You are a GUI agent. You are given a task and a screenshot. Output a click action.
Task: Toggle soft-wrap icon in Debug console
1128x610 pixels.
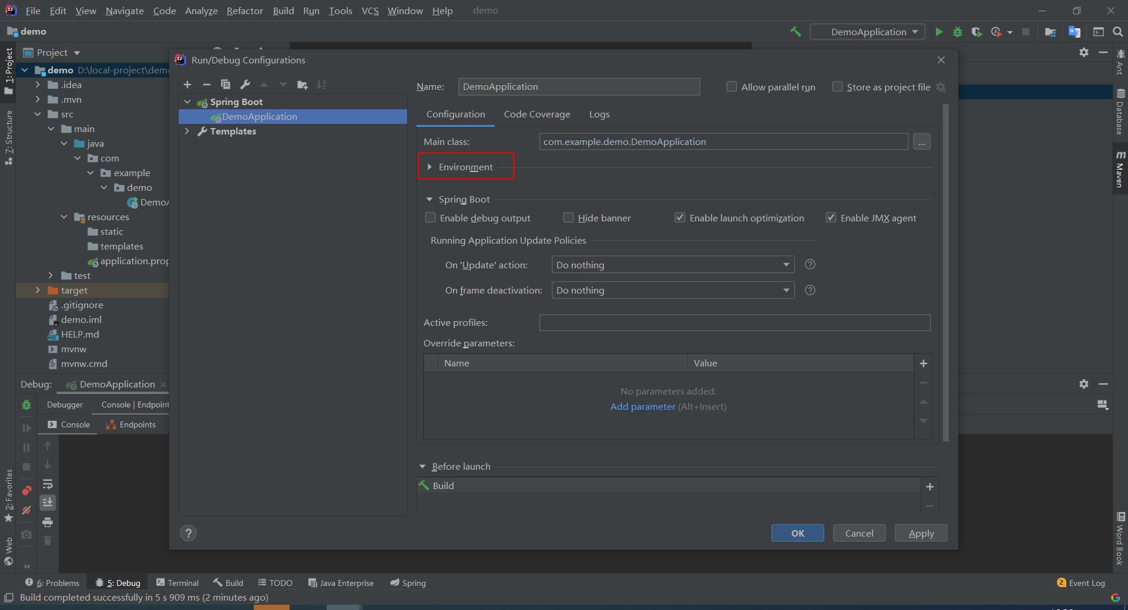(x=48, y=484)
